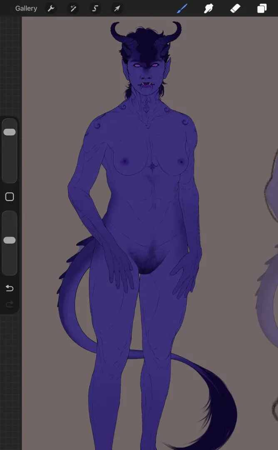Activate the Selection S-shaped tool

95,8
